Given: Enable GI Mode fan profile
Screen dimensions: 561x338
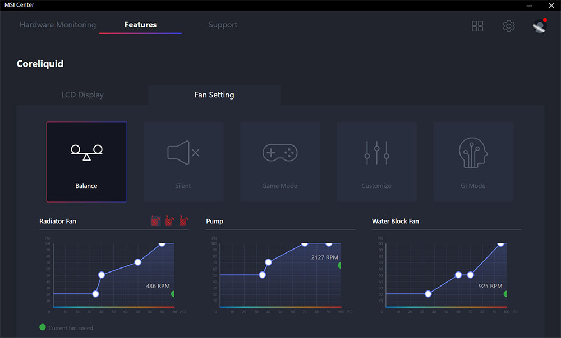Looking at the screenshot, I should click(x=473, y=162).
